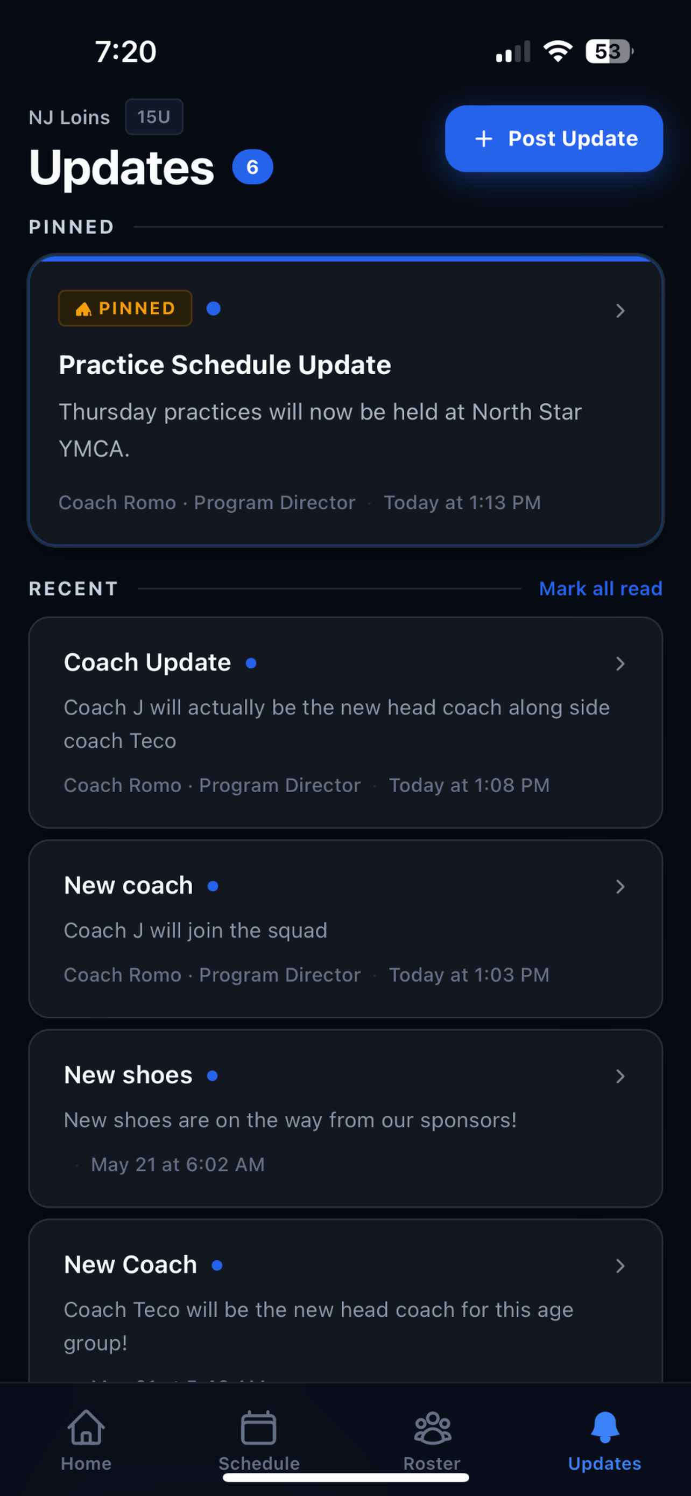This screenshot has width=691, height=1496.
Task: Tap the 15U age group badge
Action: 154,117
